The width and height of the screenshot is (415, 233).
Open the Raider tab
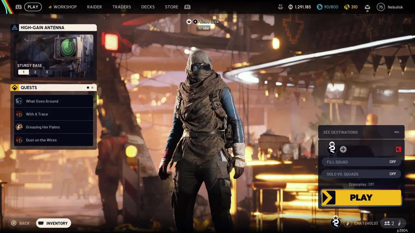(x=94, y=7)
